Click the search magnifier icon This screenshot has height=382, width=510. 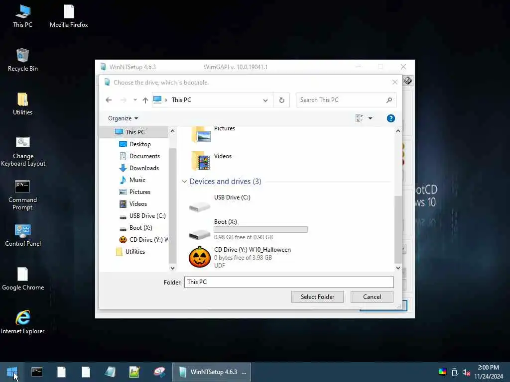(389, 100)
